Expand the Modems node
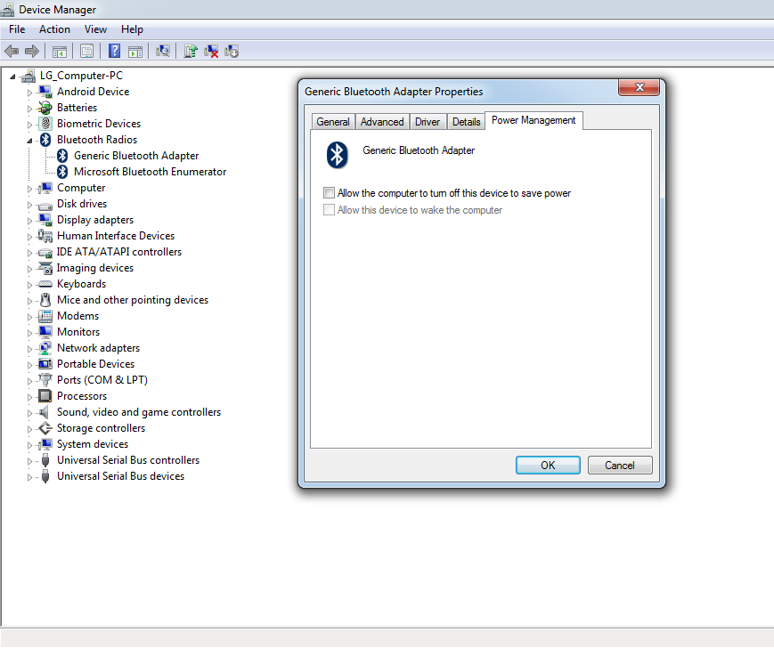774x648 pixels. [x=29, y=317]
